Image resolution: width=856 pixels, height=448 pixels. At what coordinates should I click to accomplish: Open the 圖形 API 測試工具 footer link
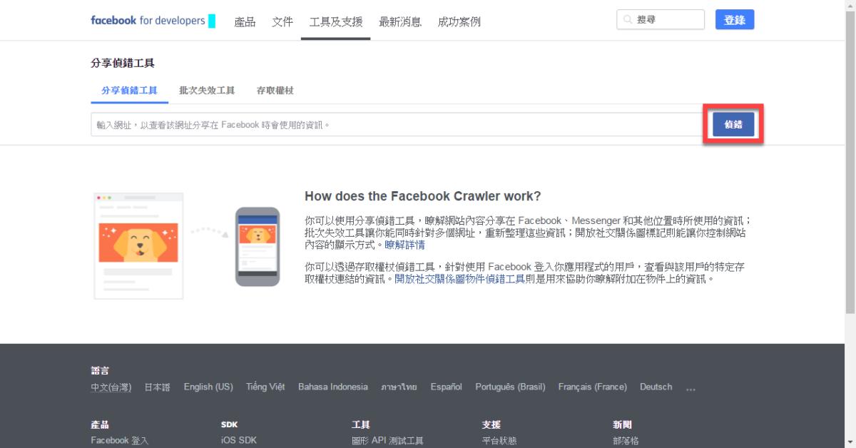387,440
